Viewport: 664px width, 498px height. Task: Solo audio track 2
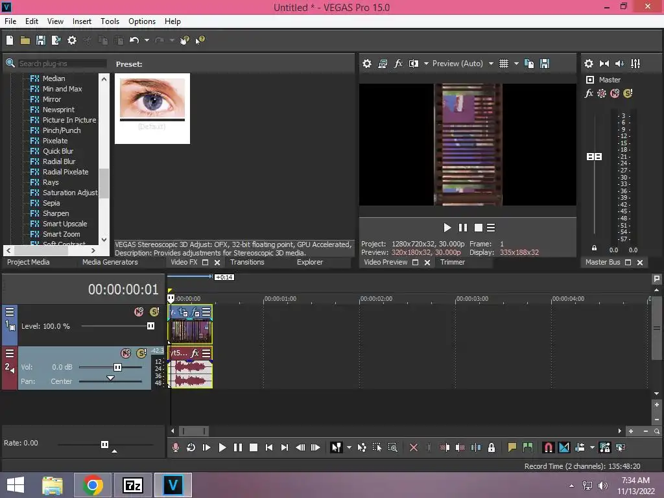141,353
